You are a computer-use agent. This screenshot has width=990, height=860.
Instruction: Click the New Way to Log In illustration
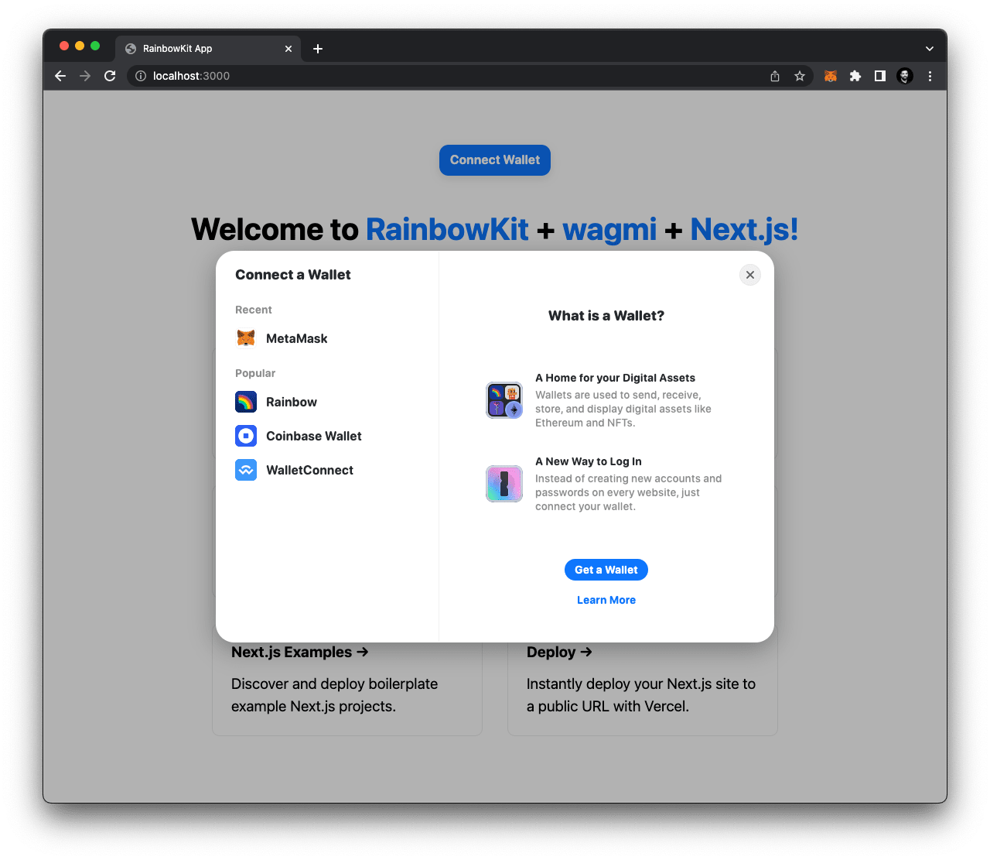tap(504, 484)
